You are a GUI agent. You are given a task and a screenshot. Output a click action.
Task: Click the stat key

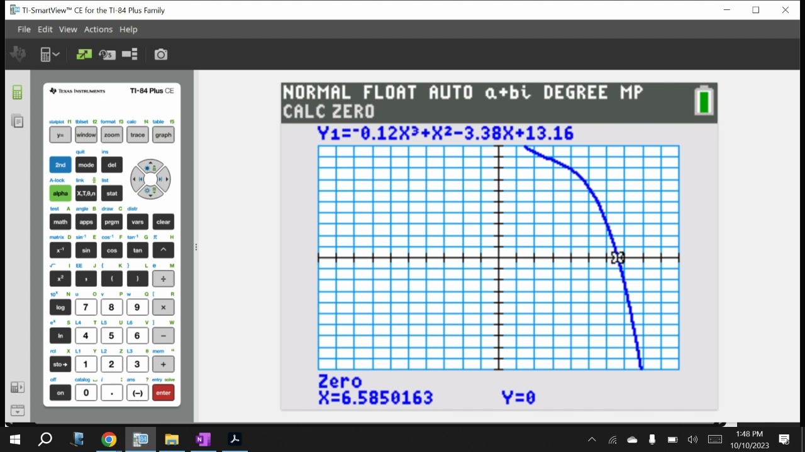coord(112,193)
